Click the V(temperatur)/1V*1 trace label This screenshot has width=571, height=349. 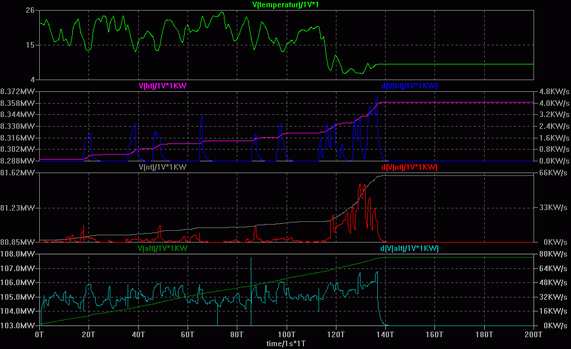(285, 4)
